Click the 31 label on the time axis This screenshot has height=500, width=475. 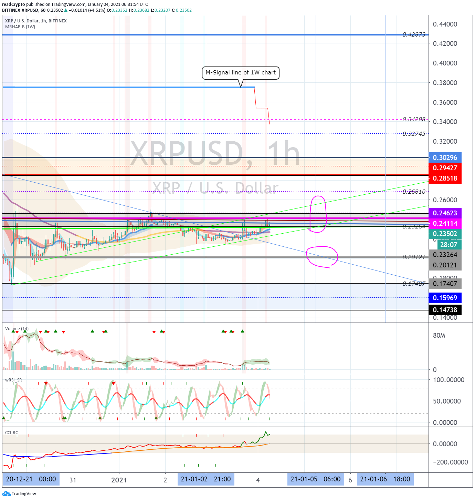click(73, 480)
